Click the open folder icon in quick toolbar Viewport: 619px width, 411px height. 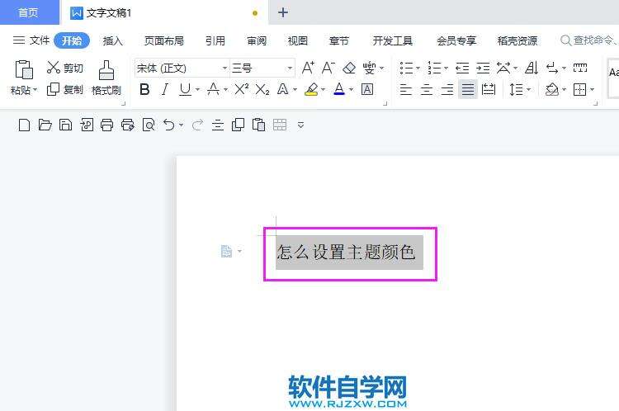coord(45,125)
